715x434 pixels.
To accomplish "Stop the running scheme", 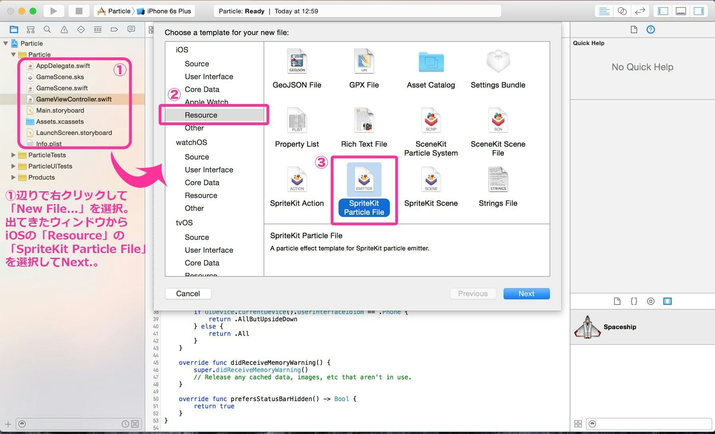I will pos(79,11).
